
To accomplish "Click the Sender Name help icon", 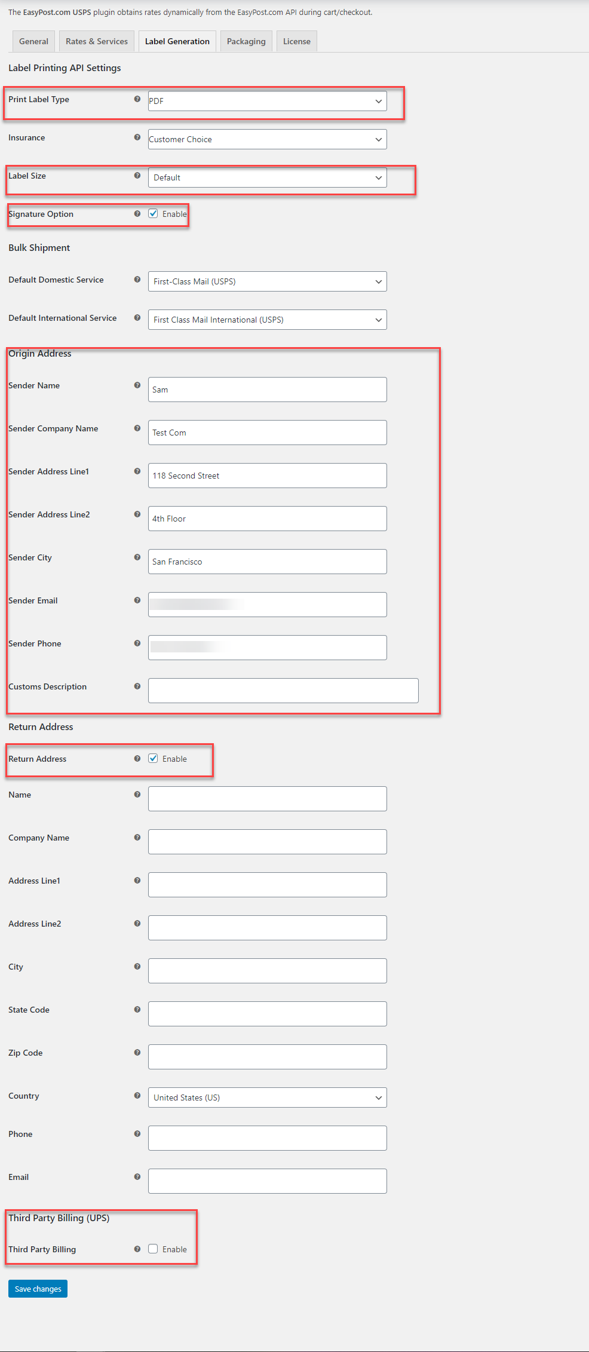I will point(137,385).
